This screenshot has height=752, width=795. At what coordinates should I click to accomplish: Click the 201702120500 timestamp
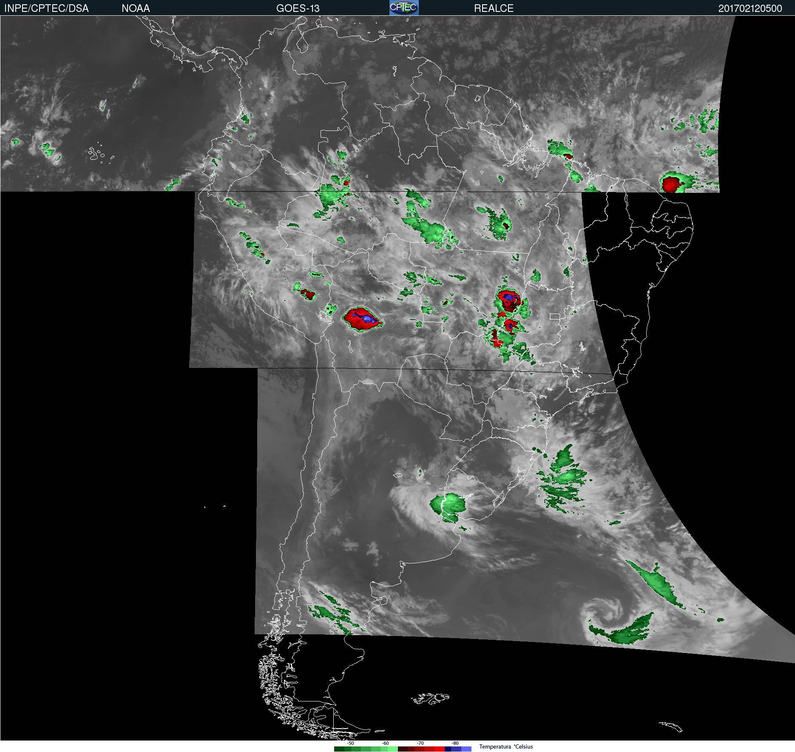750,8
